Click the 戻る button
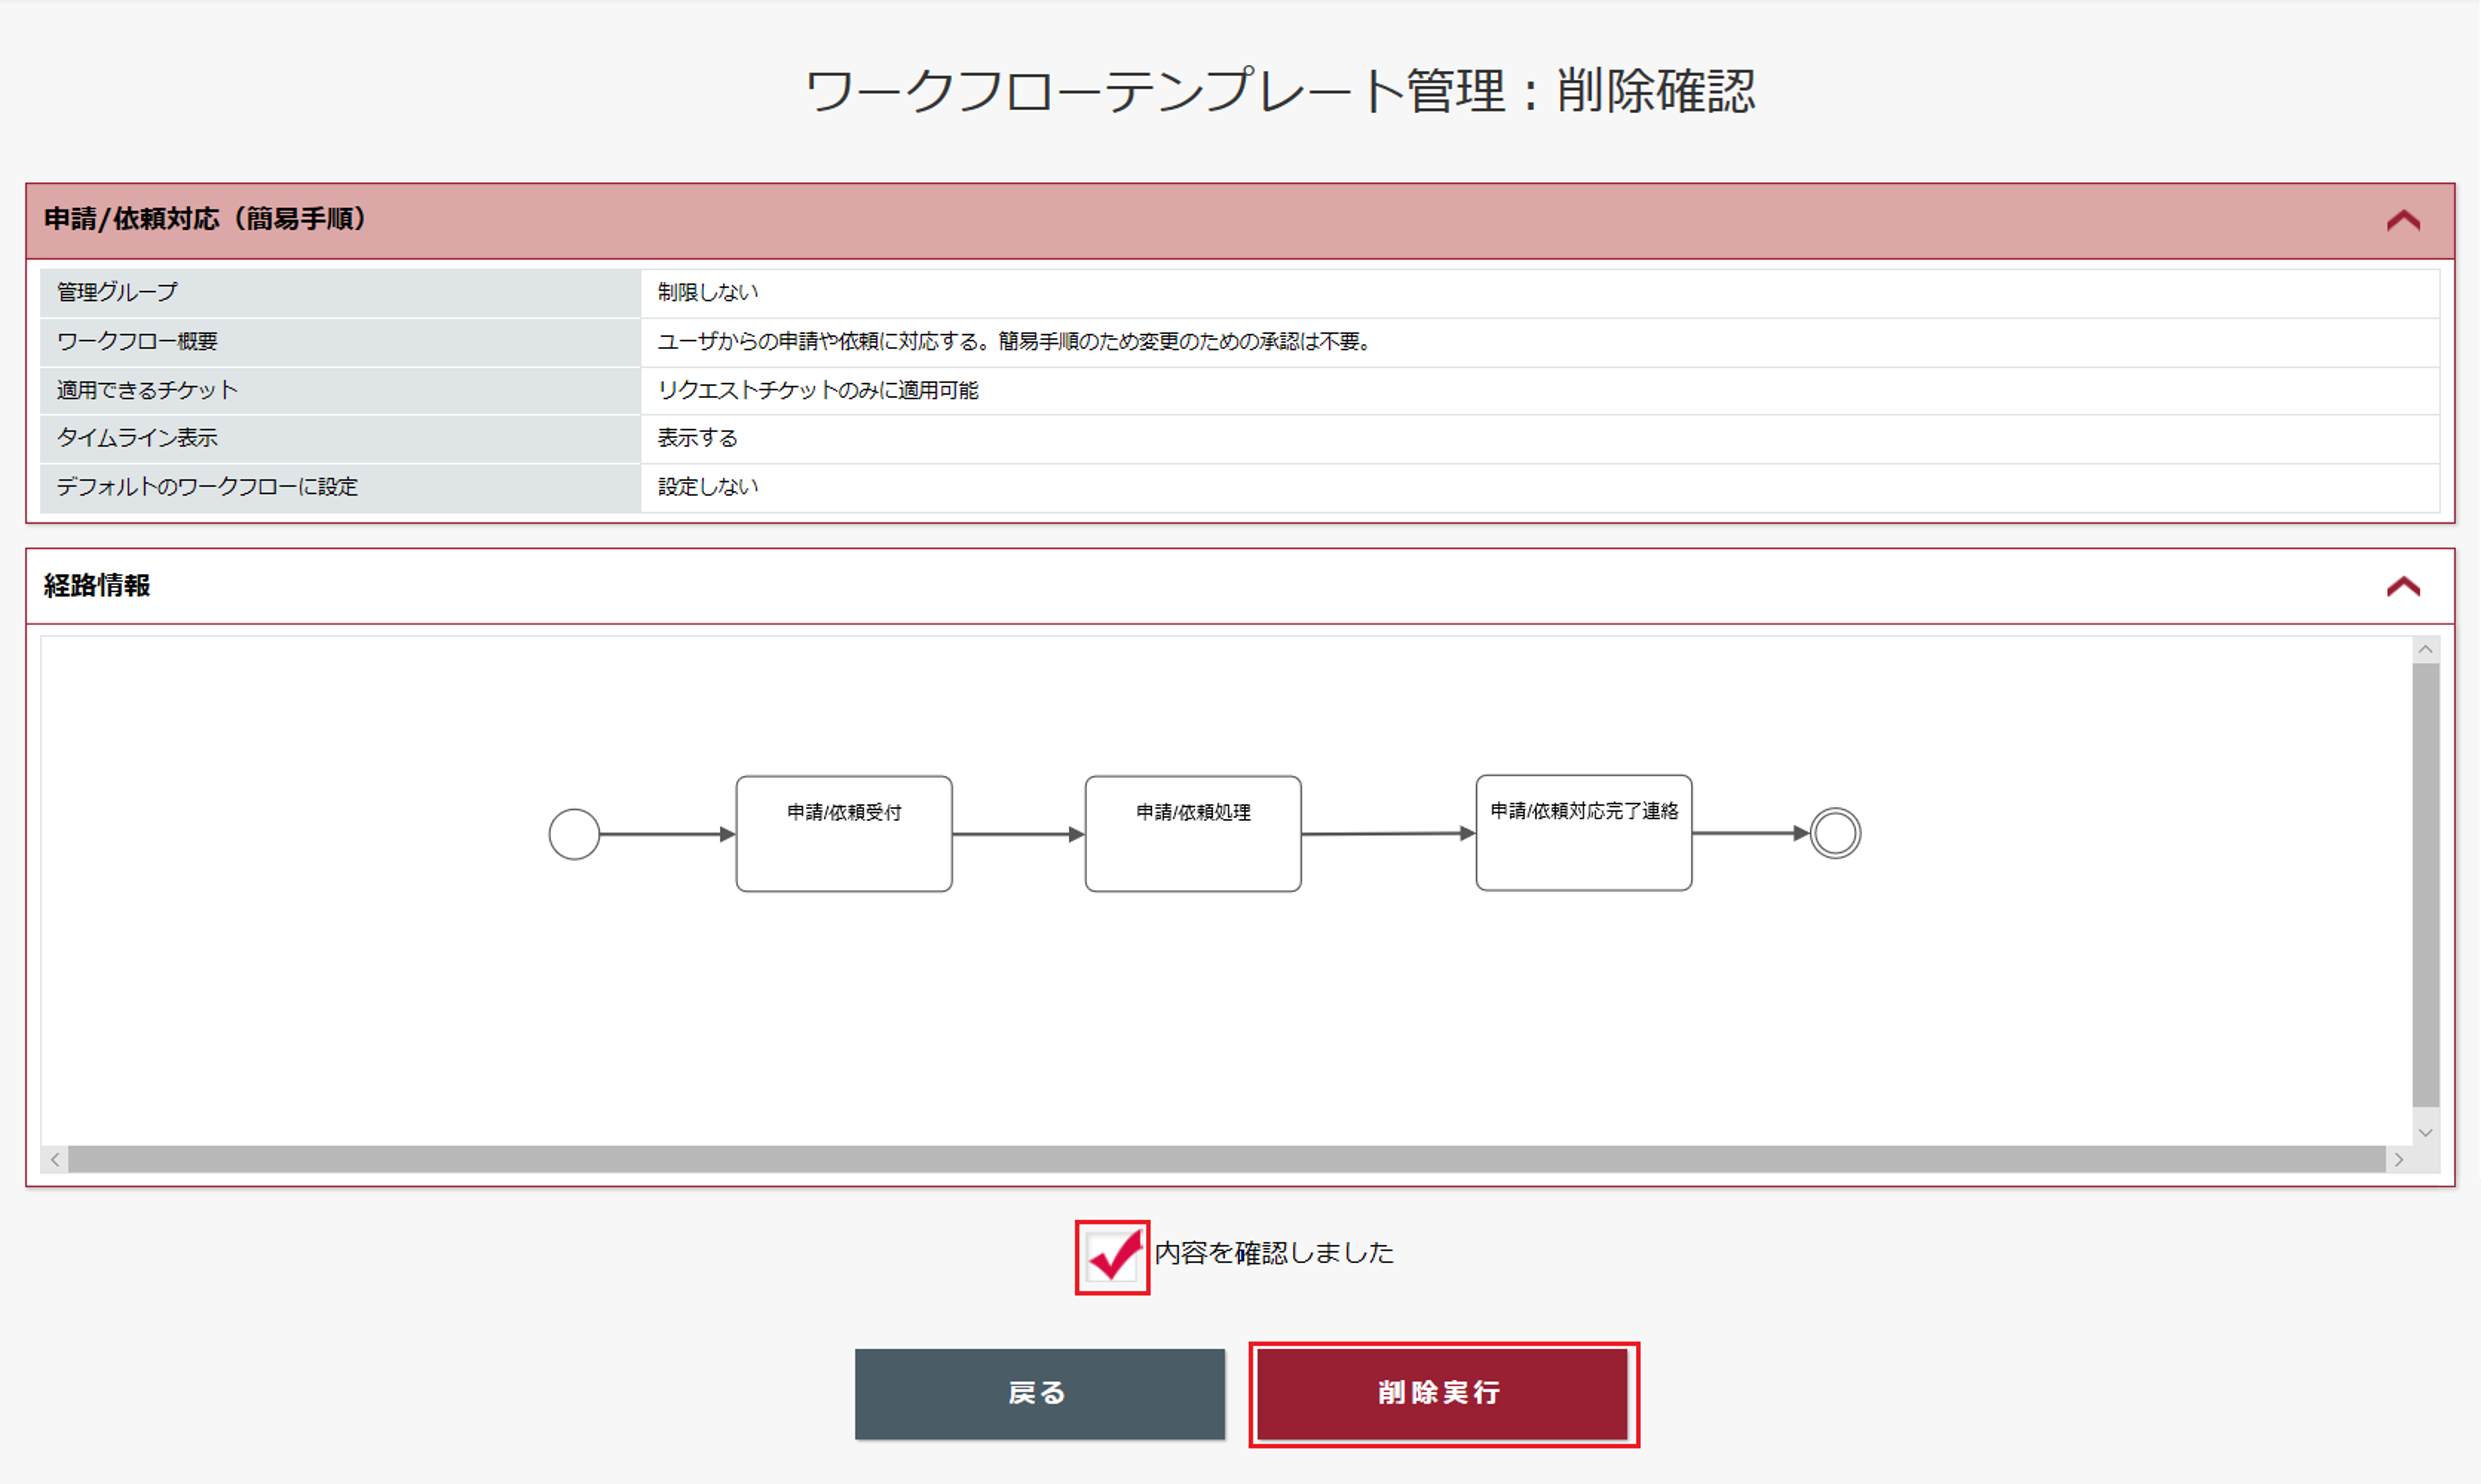Image resolution: width=2481 pixels, height=1484 pixels. 1039,1394
